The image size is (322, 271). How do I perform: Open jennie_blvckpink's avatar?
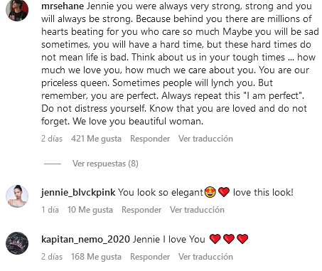[17, 196]
